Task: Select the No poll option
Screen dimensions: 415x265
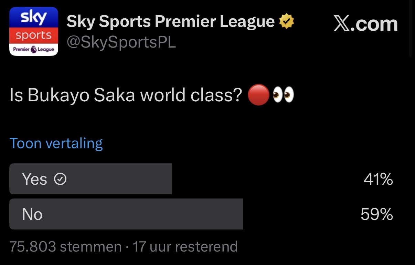Action: click(126, 214)
